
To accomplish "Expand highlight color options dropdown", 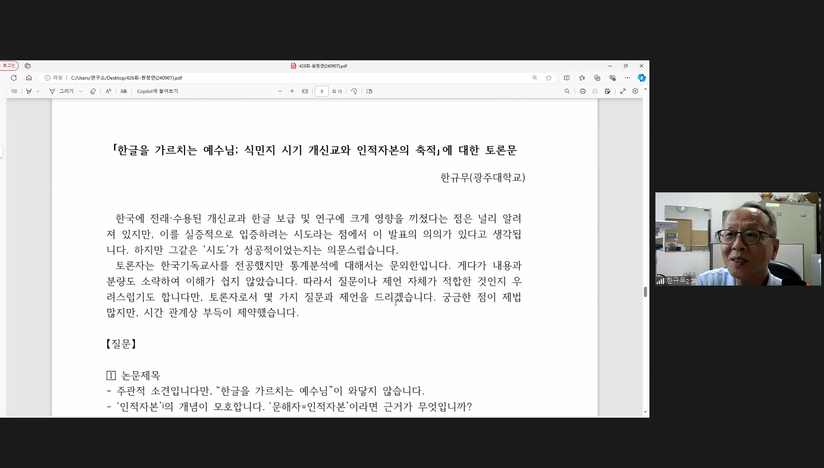I will click(x=38, y=91).
